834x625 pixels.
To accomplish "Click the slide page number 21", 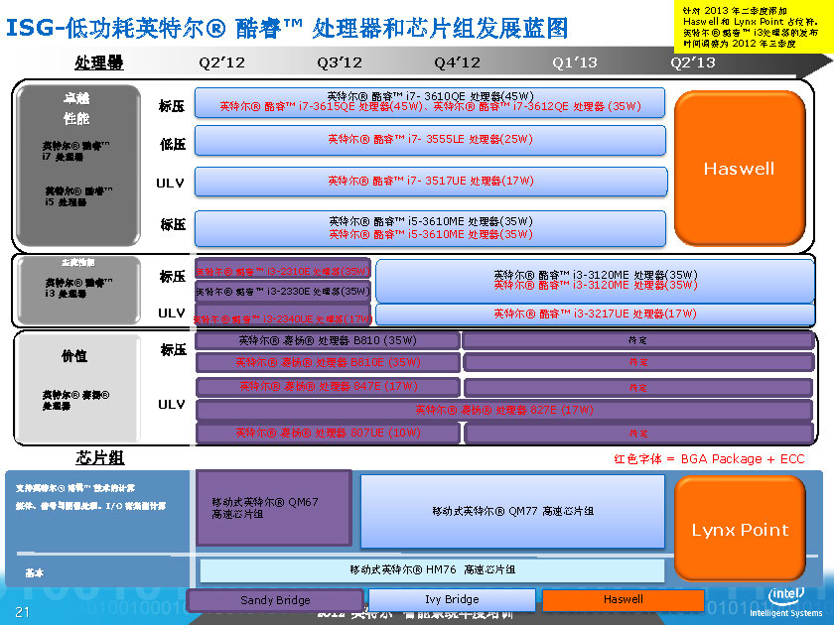I will click(22, 612).
